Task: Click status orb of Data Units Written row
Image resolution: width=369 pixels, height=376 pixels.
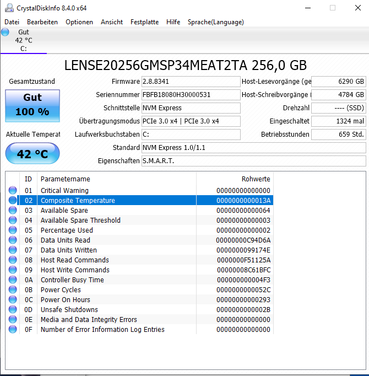Action: coord(13,250)
